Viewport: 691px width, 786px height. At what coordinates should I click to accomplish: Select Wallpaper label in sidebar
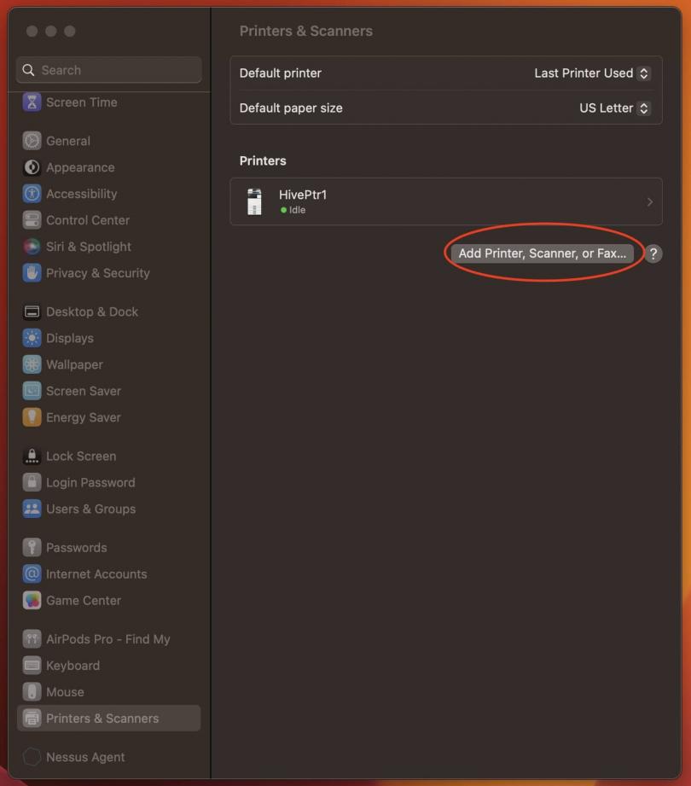[74, 364]
